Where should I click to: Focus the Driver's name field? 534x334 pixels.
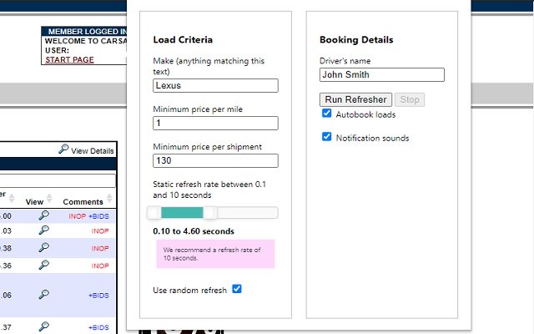(382, 74)
